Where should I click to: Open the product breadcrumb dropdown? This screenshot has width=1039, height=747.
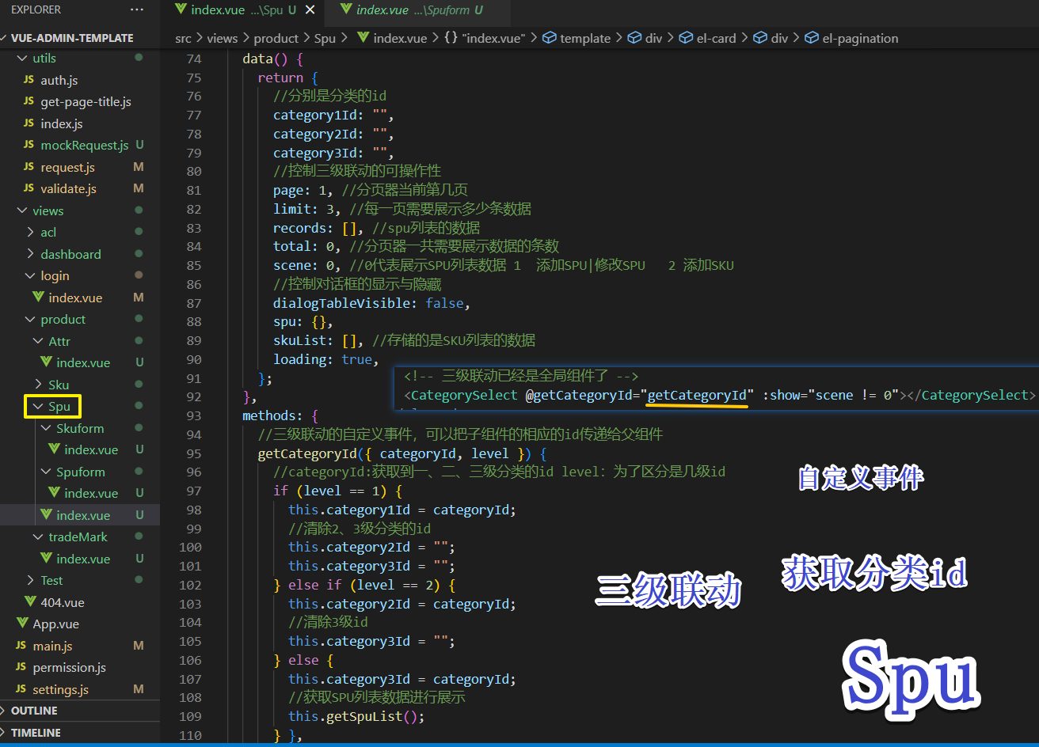coord(276,37)
